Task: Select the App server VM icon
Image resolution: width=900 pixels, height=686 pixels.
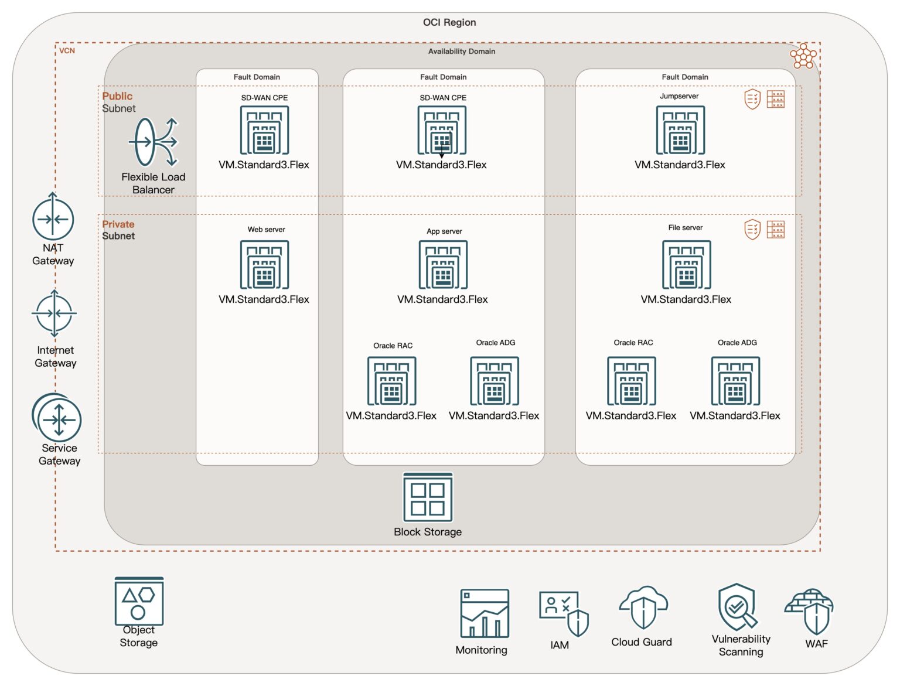Action: [x=443, y=265]
